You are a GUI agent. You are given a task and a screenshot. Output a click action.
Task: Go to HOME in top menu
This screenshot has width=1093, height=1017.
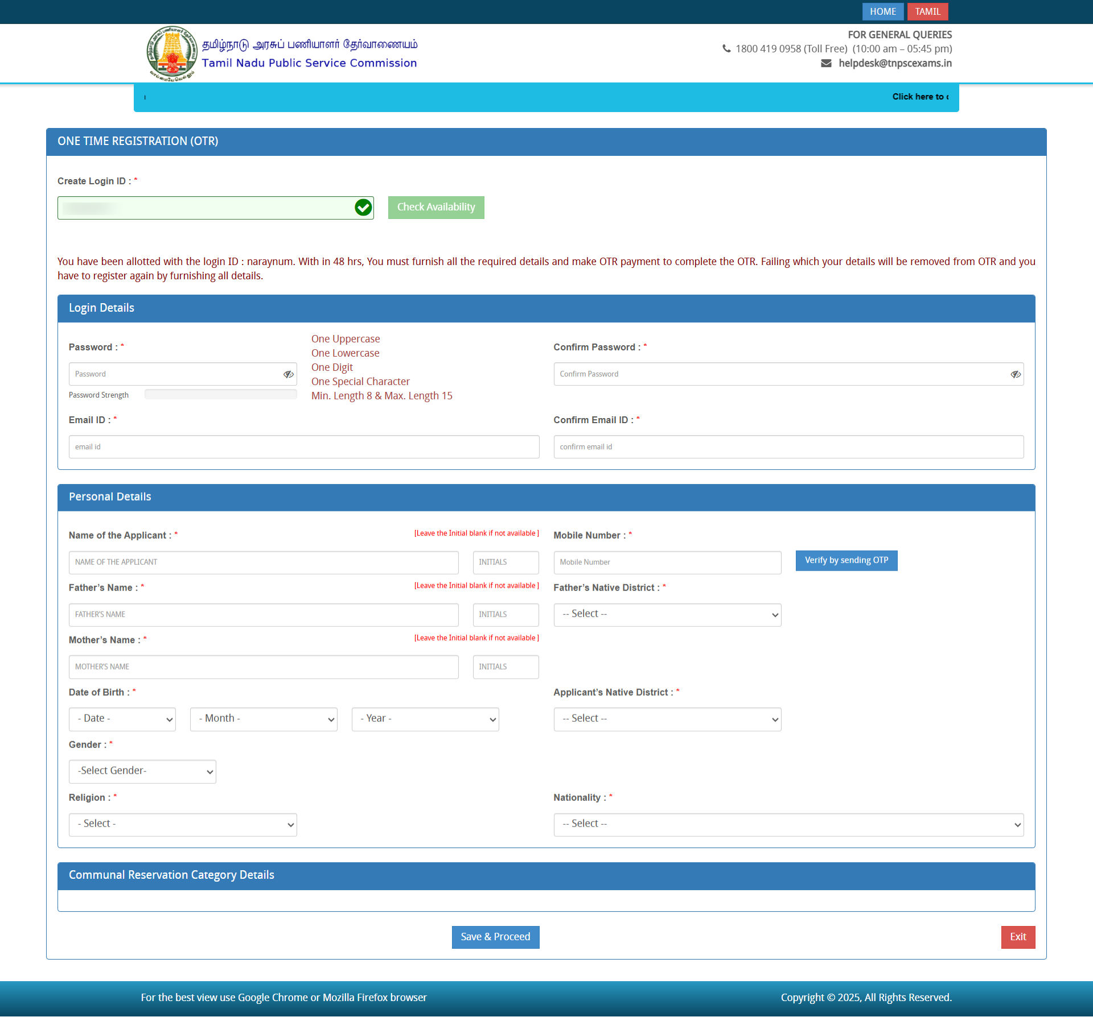[x=882, y=11]
